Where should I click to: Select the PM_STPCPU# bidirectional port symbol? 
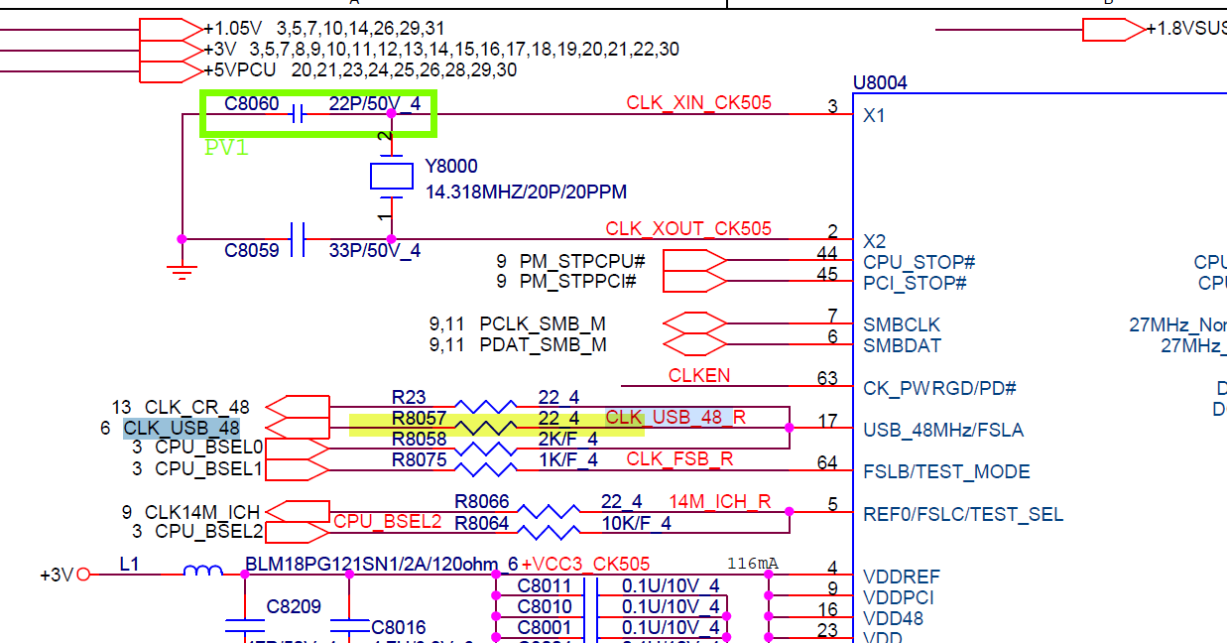click(693, 261)
